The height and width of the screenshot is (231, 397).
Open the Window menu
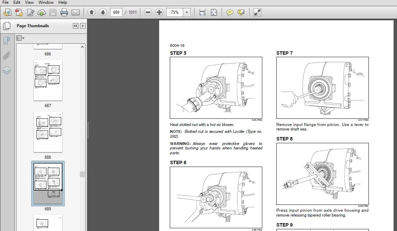click(x=46, y=2)
